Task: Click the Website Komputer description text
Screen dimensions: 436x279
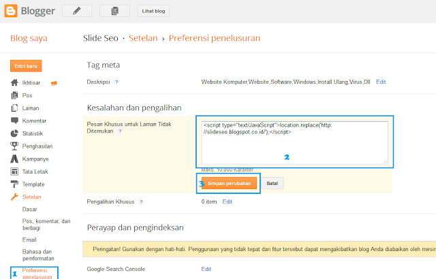Action: 286,82
